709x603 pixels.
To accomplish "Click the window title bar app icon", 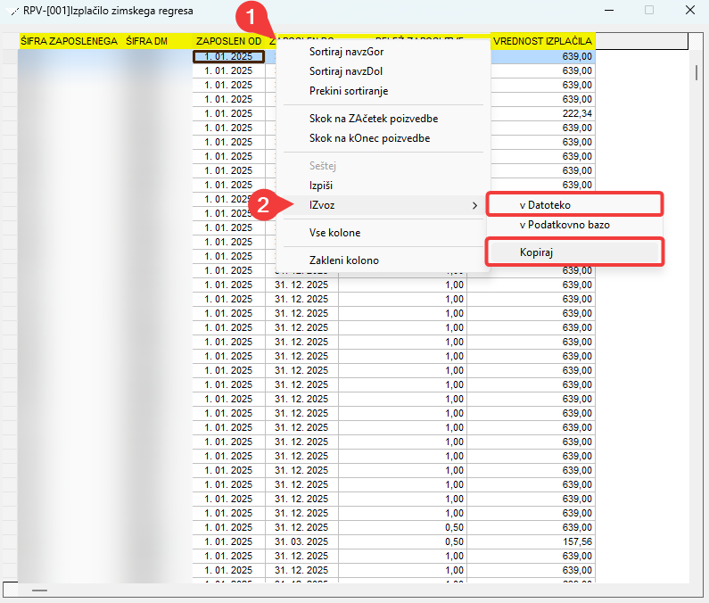I will point(12,11).
